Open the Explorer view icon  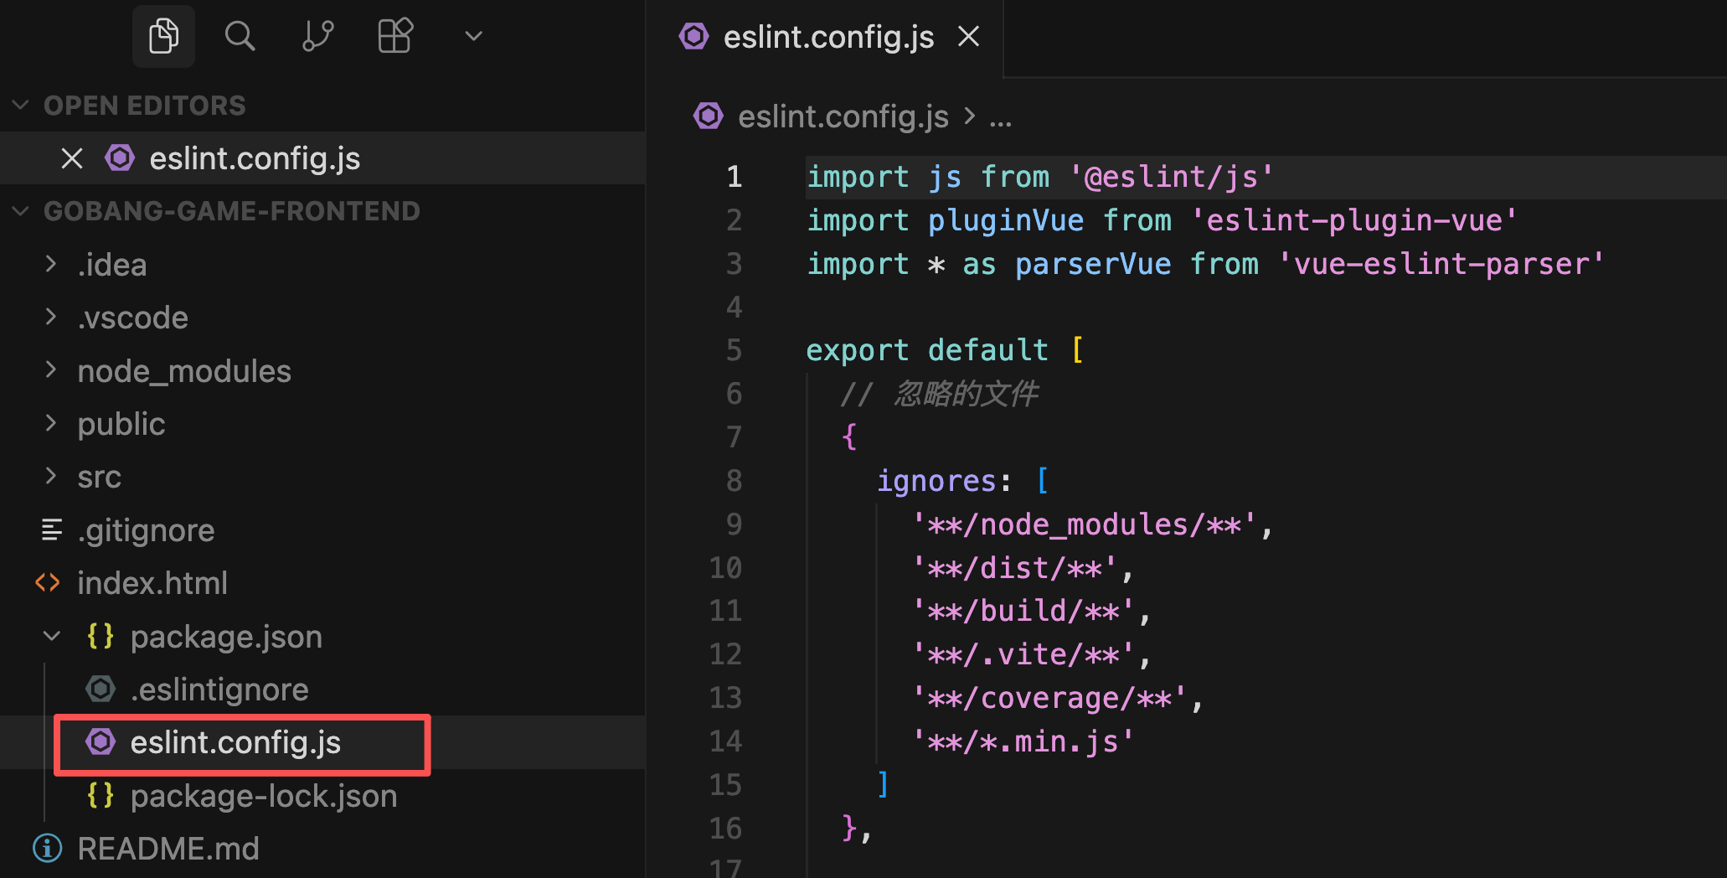click(x=163, y=36)
